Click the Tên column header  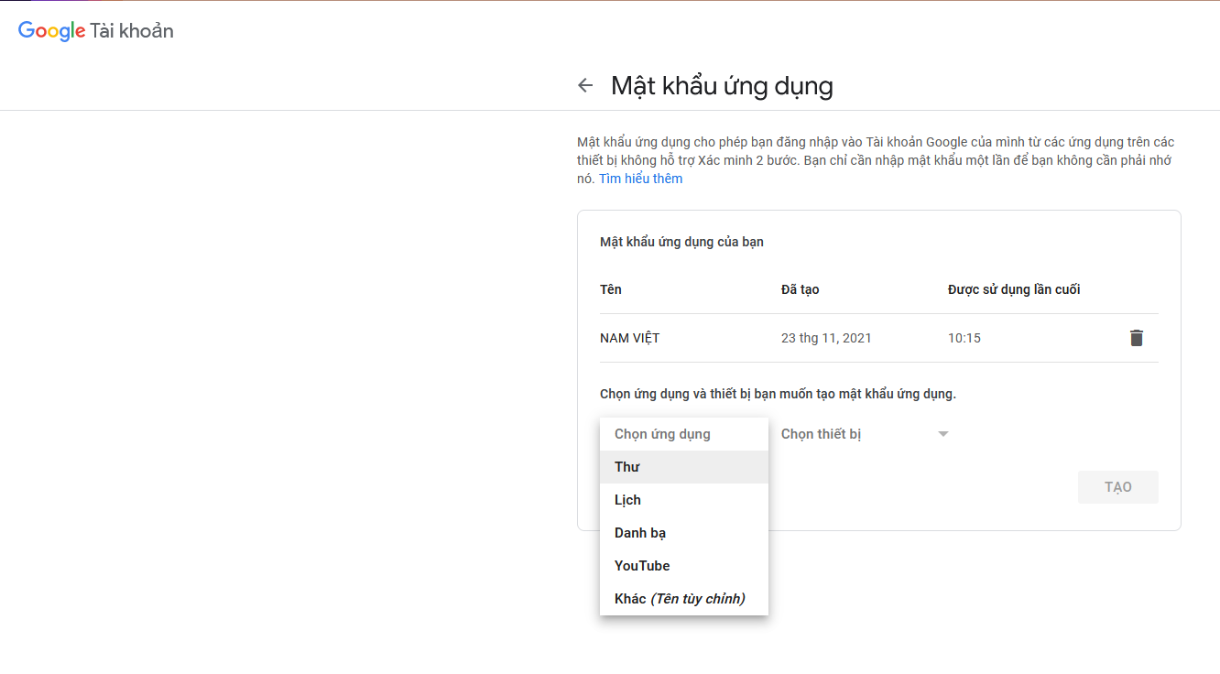click(611, 289)
